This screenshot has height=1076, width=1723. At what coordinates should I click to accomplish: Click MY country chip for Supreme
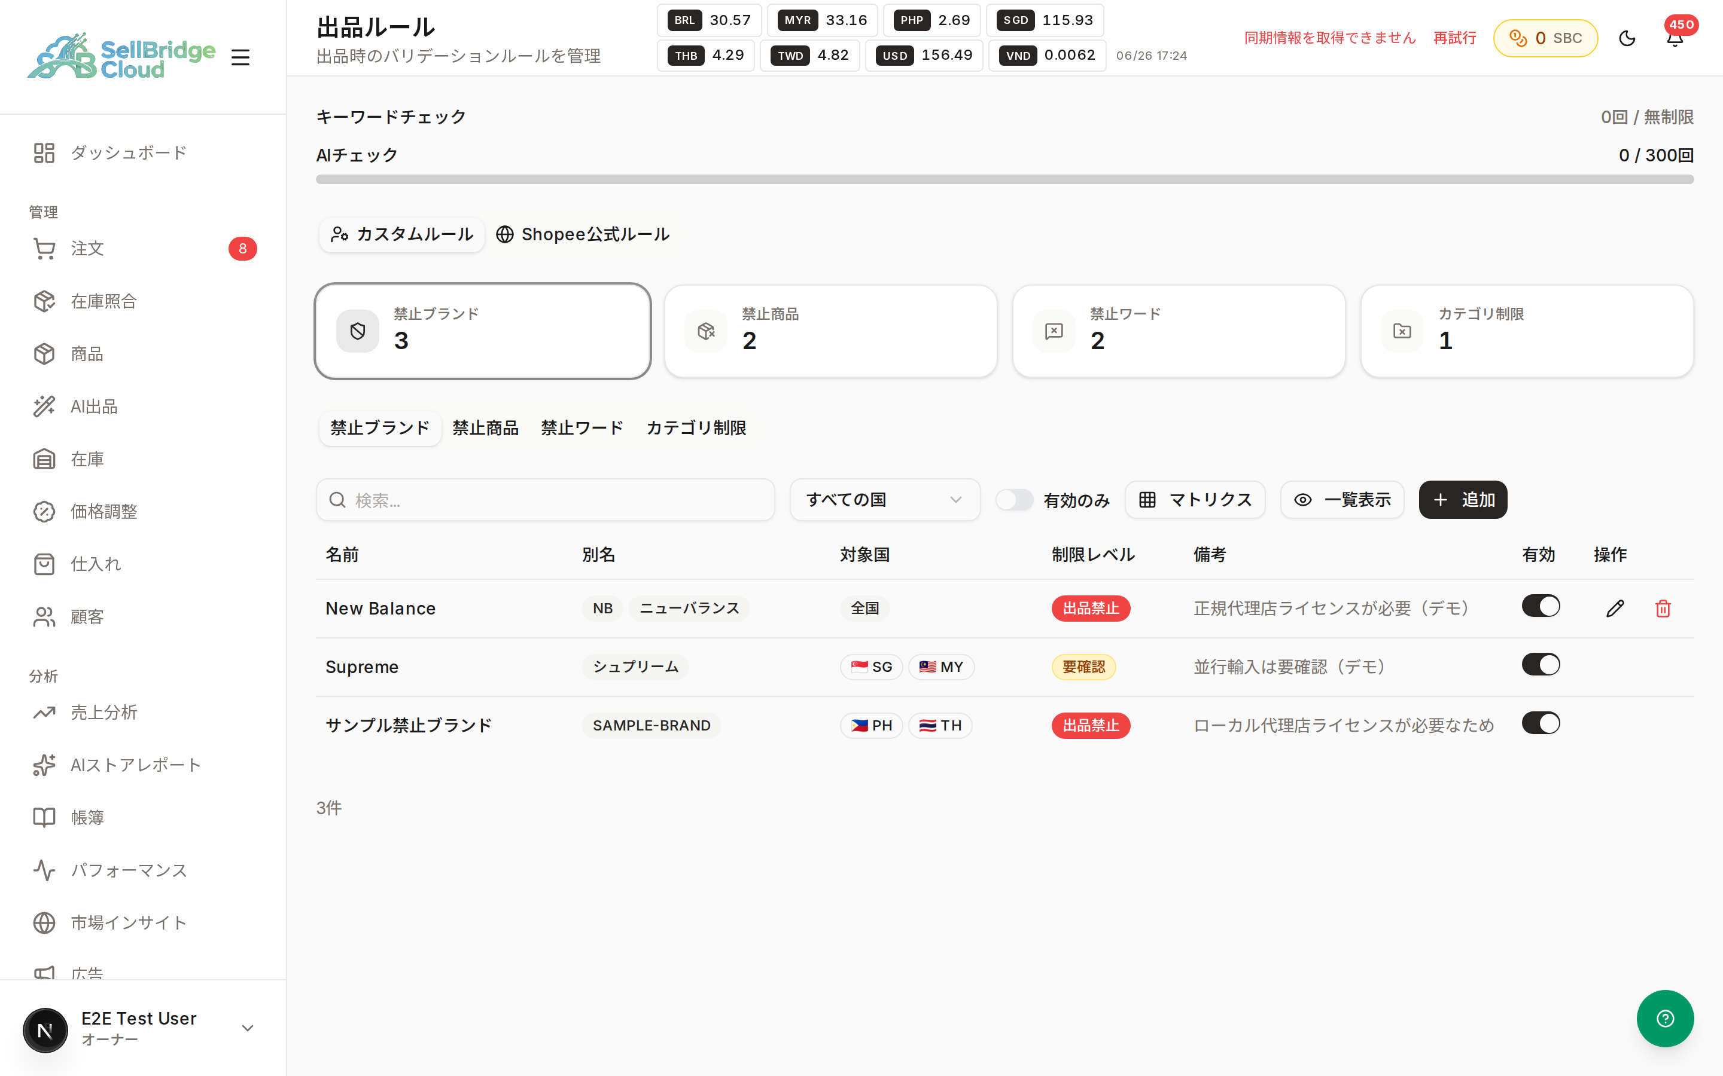(x=940, y=667)
